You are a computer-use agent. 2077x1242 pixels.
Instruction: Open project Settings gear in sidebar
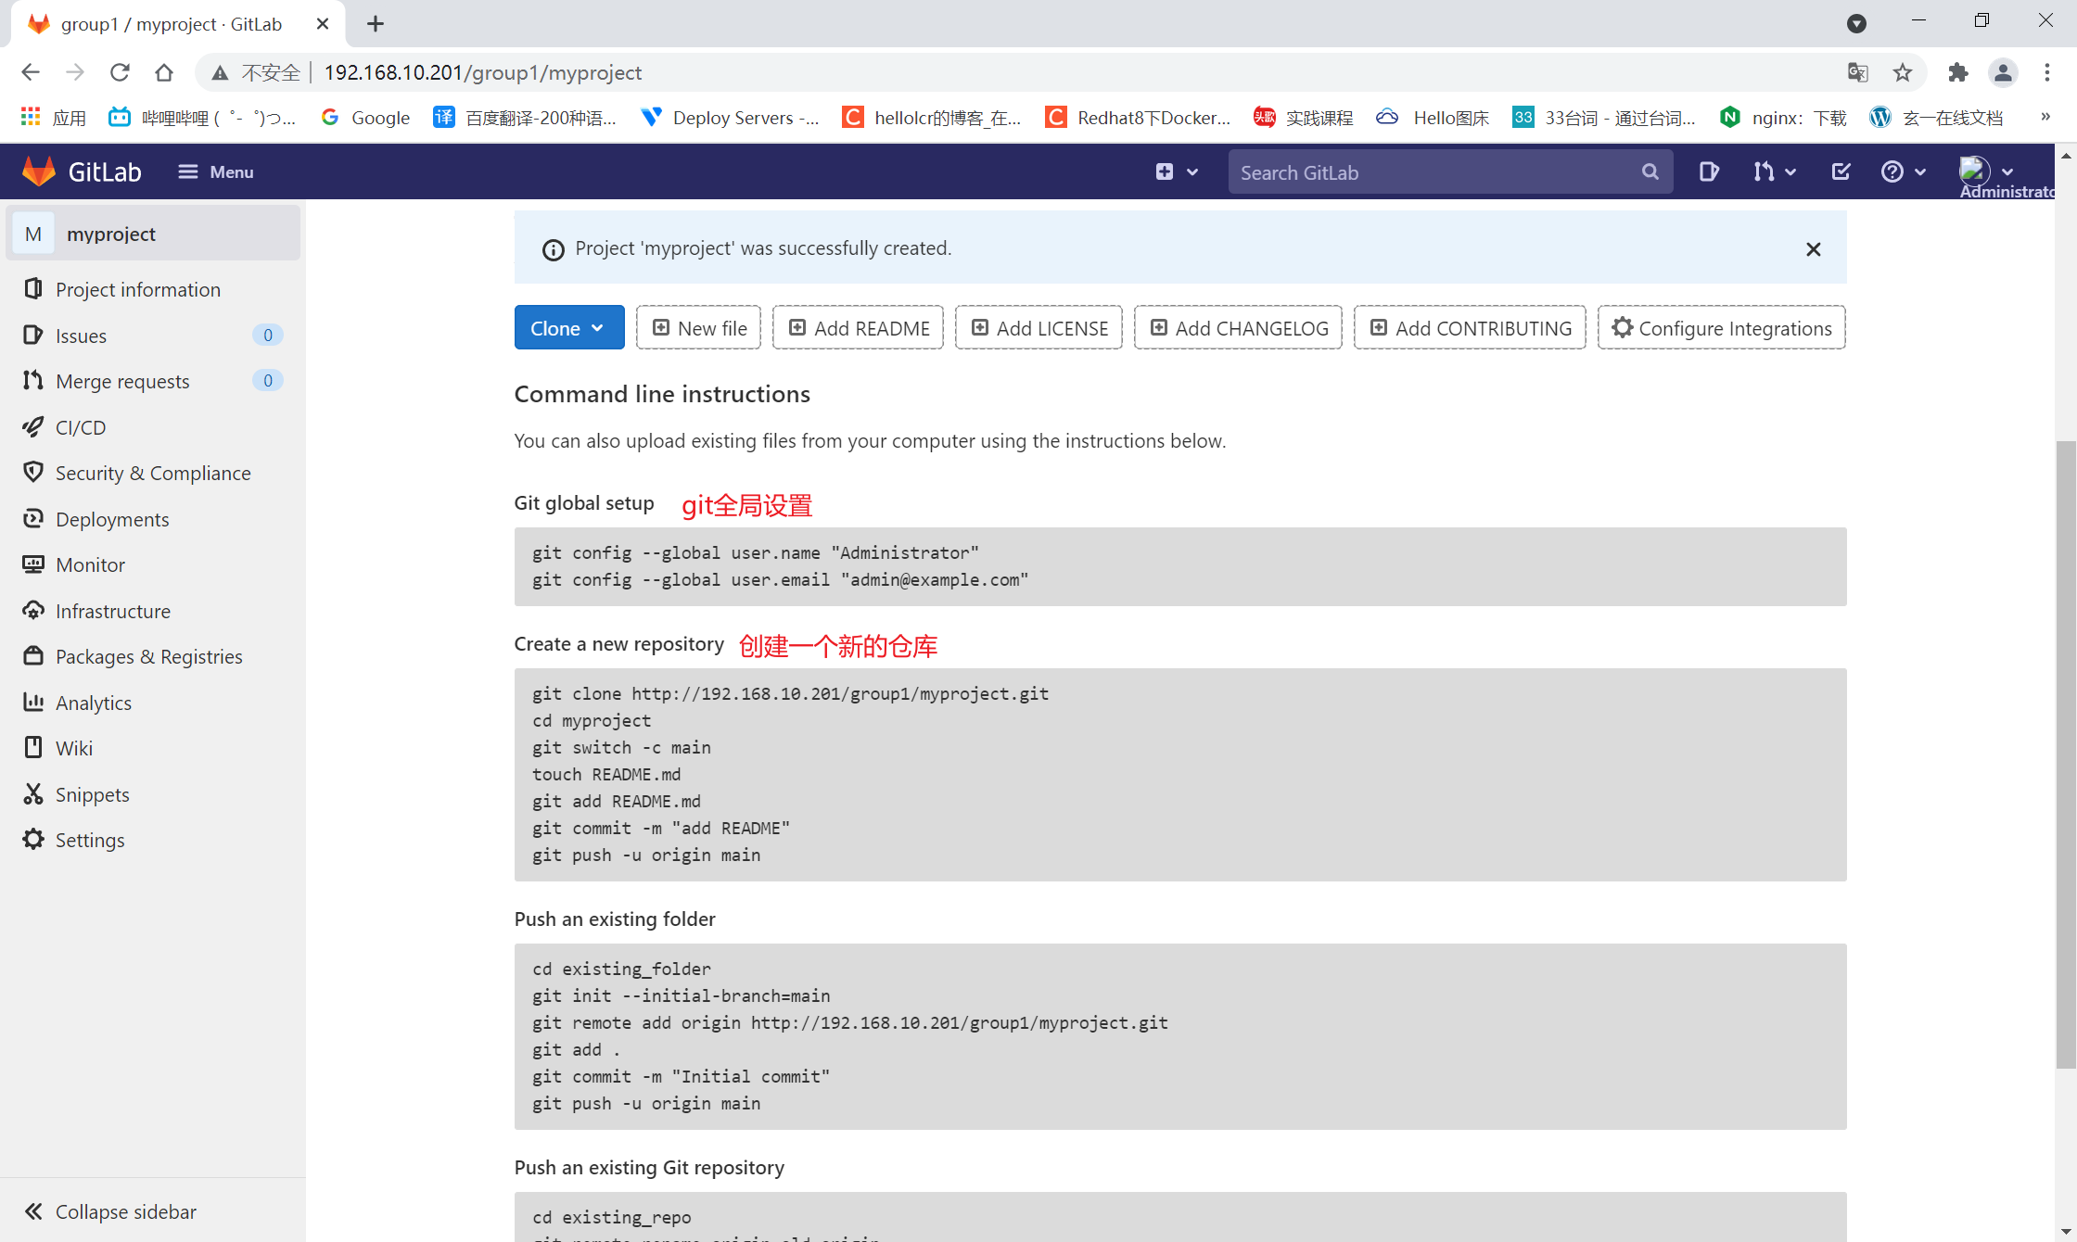click(x=89, y=840)
